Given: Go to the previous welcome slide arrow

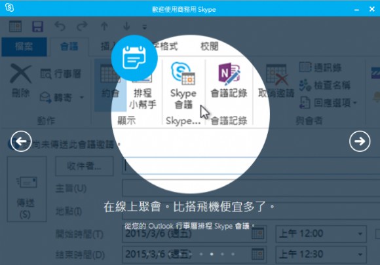Looking at the screenshot, I should (21, 141).
